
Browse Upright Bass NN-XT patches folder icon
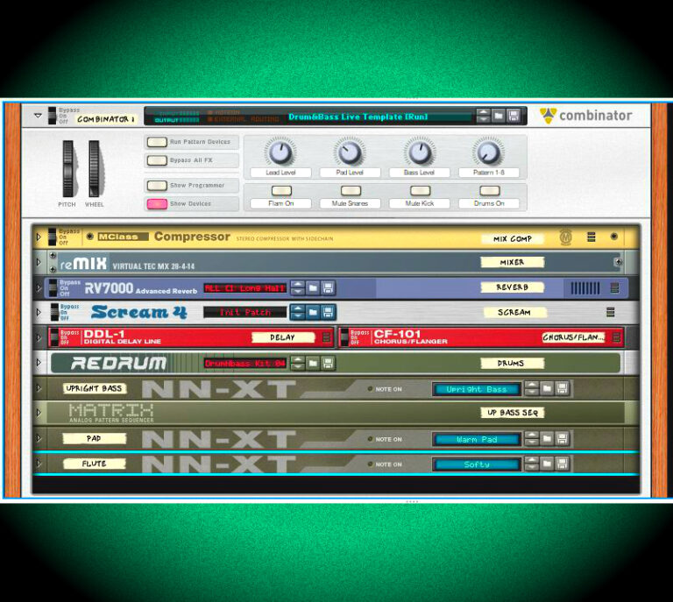[547, 389]
